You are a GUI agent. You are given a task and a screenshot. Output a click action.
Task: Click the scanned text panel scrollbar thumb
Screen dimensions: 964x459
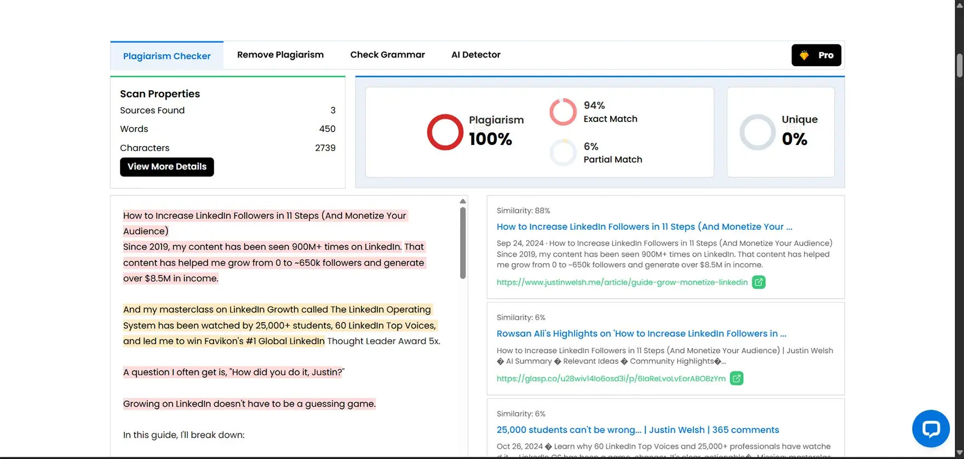pyautogui.click(x=463, y=243)
